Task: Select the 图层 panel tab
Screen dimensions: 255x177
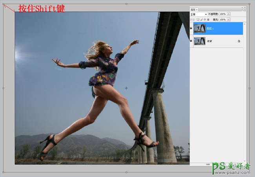Action: point(193,9)
